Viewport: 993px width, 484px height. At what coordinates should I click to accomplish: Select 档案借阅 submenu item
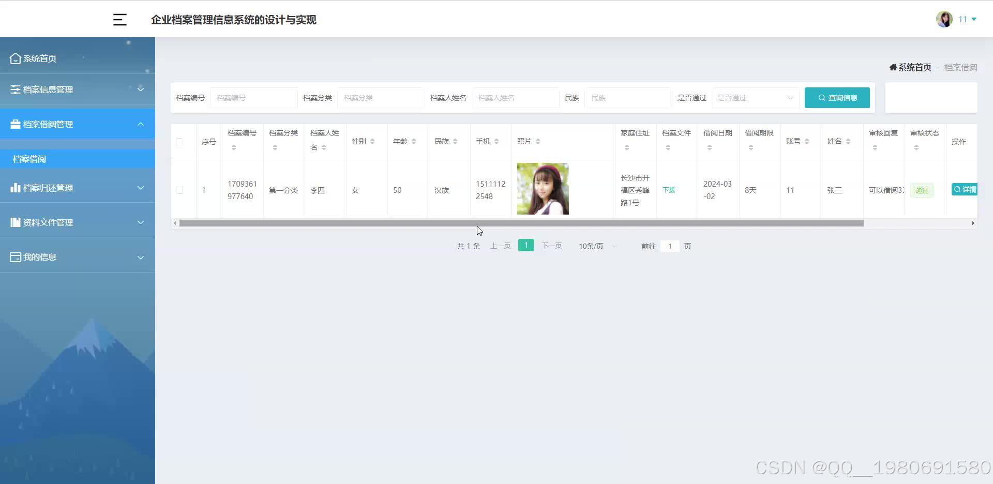point(78,159)
